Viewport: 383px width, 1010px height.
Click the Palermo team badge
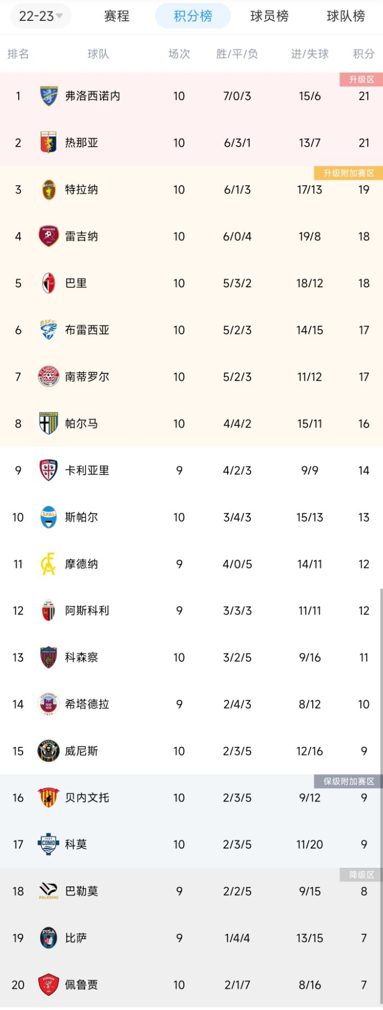(48, 891)
